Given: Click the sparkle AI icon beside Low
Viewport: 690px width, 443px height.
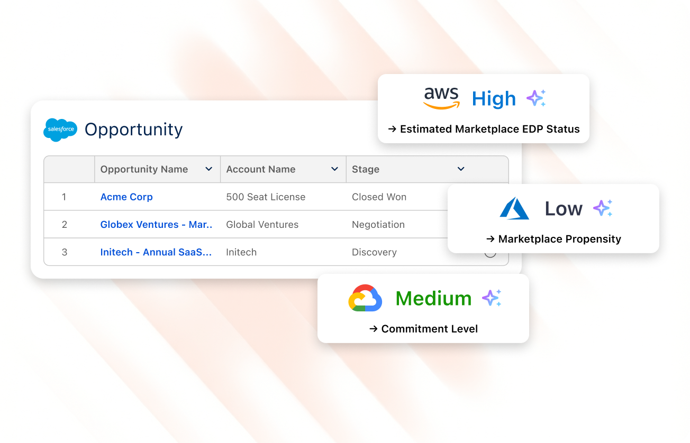Looking at the screenshot, I should [602, 208].
